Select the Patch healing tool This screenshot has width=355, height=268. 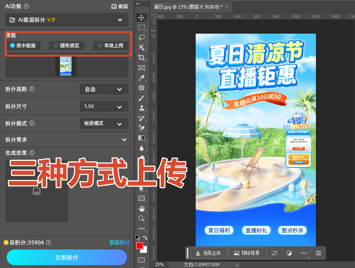tap(142, 88)
